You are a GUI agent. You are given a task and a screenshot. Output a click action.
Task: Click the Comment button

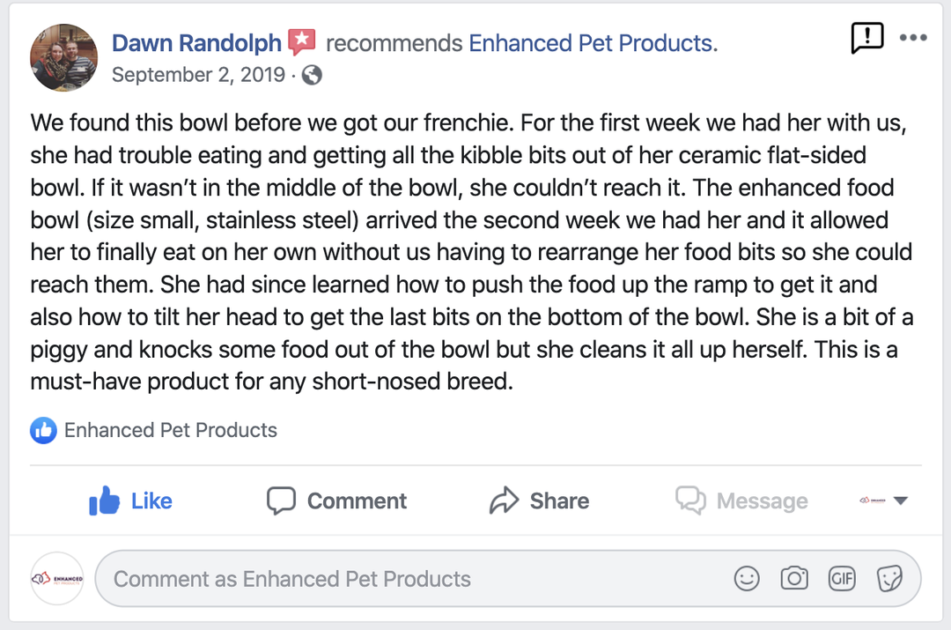click(x=336, y=500)
